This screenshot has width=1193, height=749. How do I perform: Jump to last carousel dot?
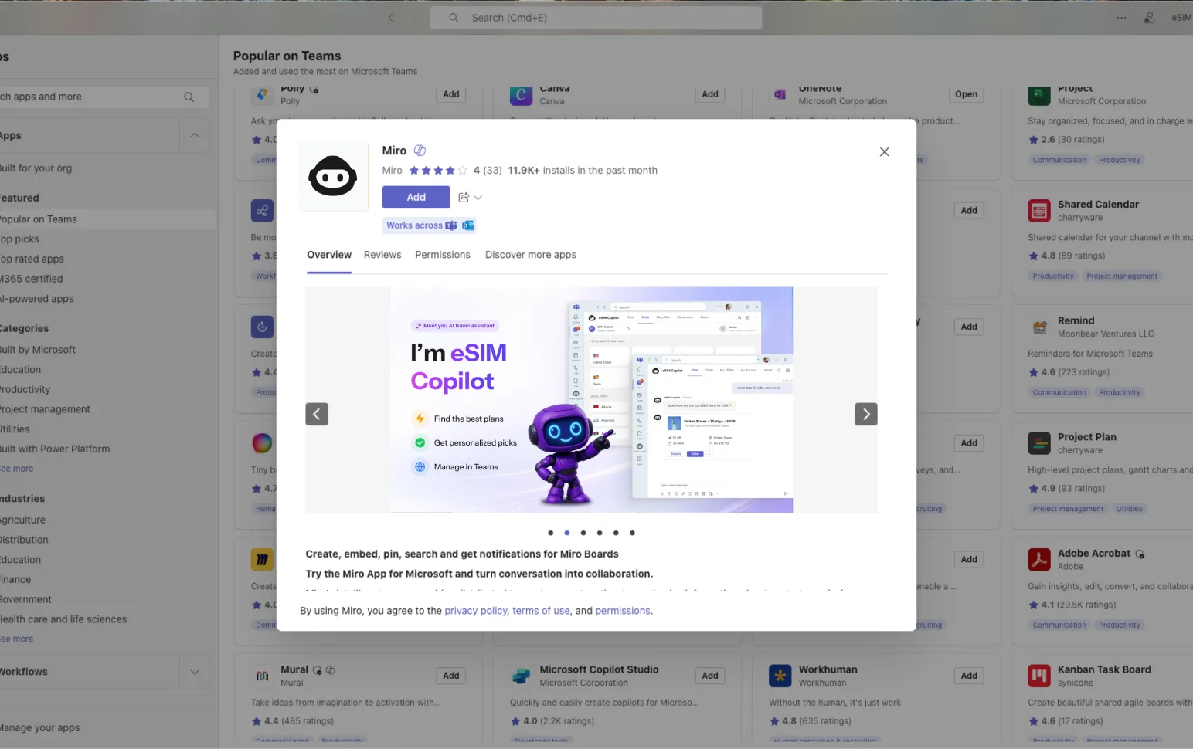tap(632, 533)
